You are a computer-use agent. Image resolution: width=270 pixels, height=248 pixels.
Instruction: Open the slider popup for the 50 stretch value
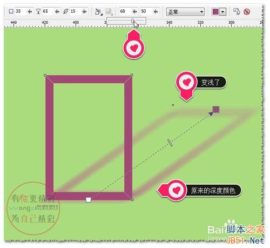pyautogui.click(x=156, y=11)
